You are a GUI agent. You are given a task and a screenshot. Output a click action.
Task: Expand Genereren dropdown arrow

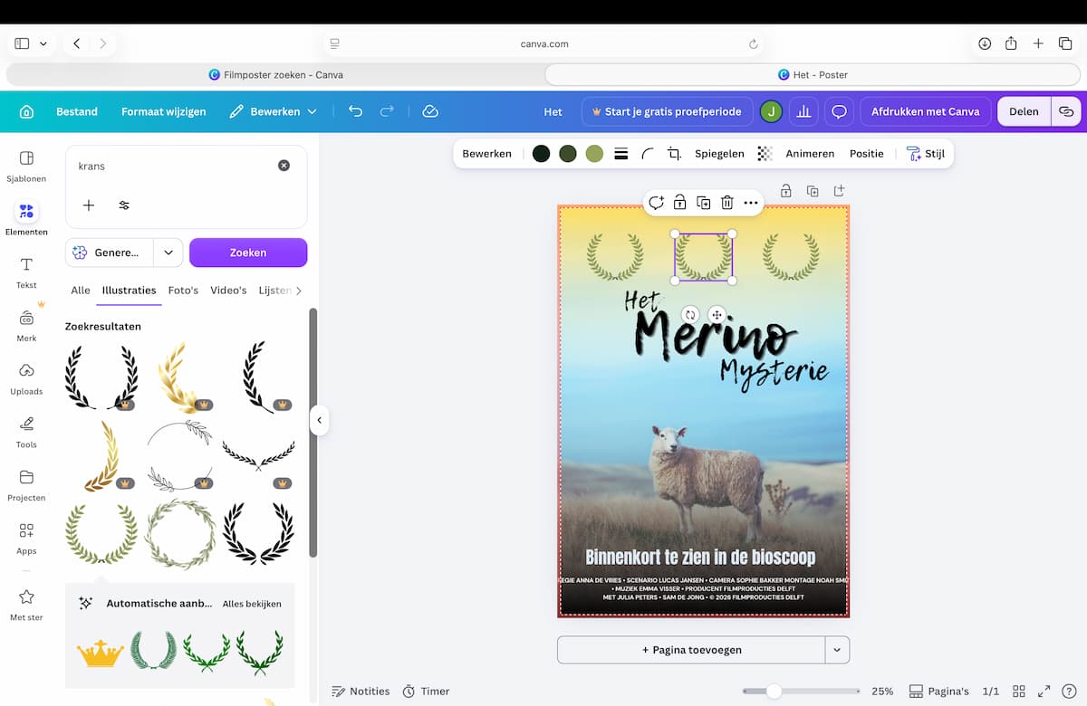168,253
